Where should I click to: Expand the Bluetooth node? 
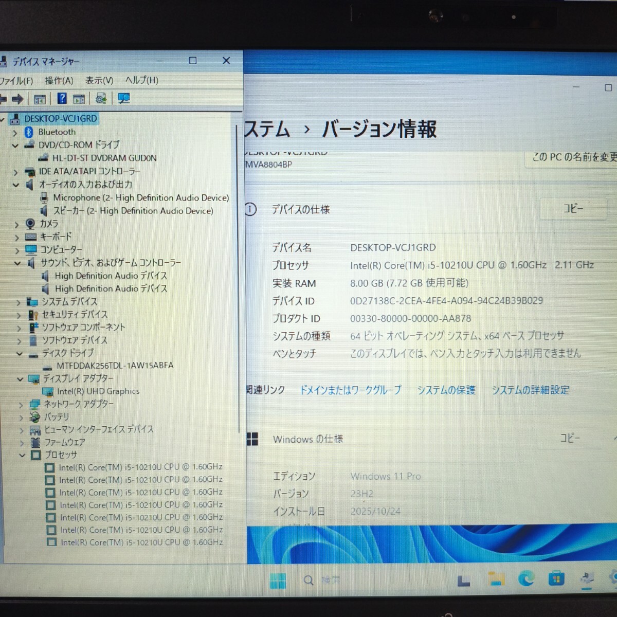(15, 133)
